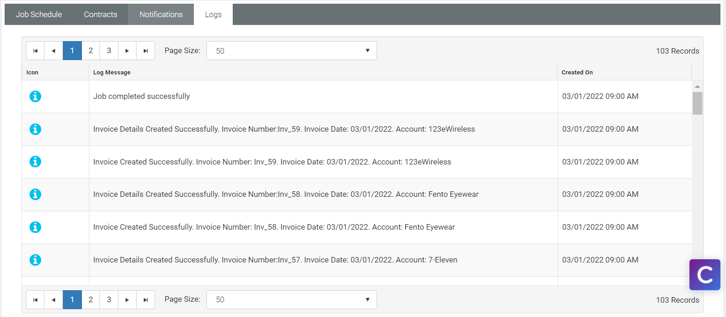Viewport: 726px width, 317px height.
Task: Sort by the Created On column header
Action: click(577, 73)
